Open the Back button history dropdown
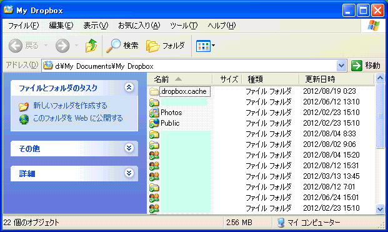 tap(46, 46)
